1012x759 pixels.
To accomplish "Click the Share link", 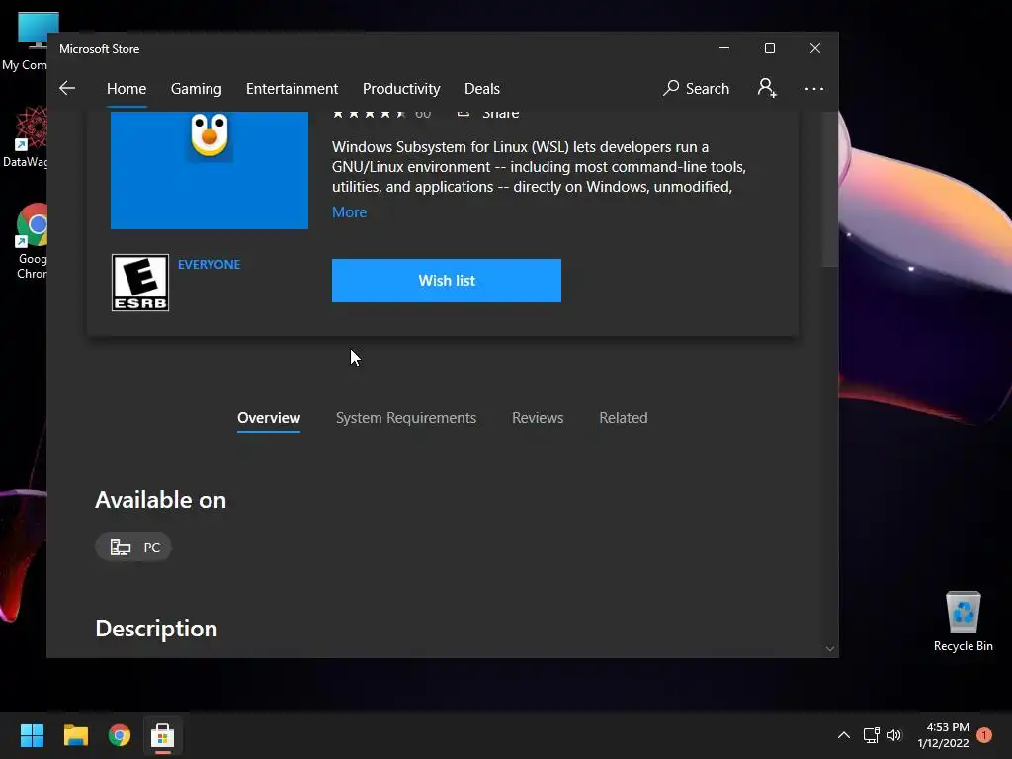I will (x=490, y=114).
